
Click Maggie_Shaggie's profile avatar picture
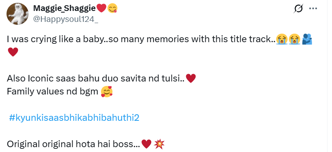[x=18, y=14]
